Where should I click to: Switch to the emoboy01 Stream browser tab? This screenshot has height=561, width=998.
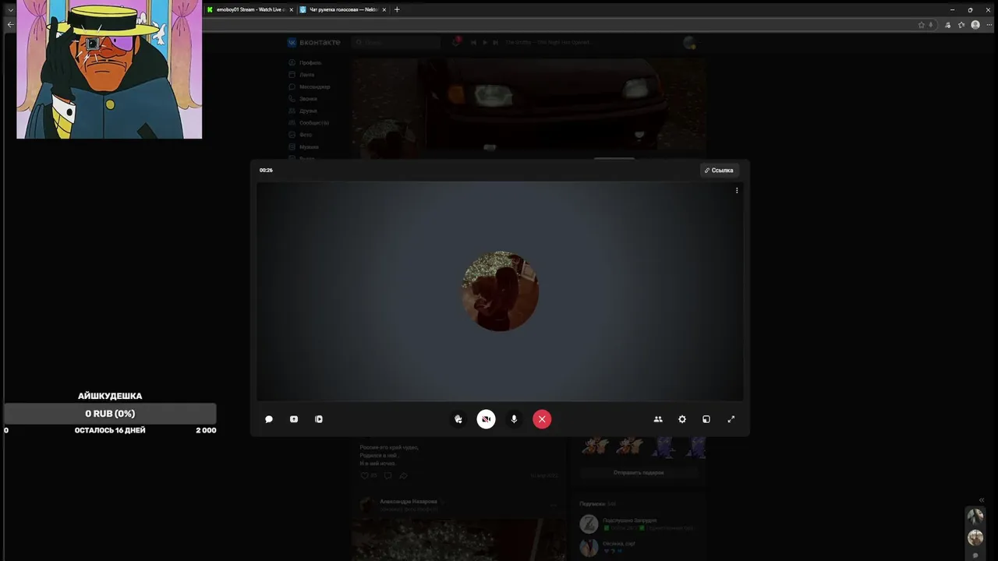pyautogui.click(x=249, y=9)
